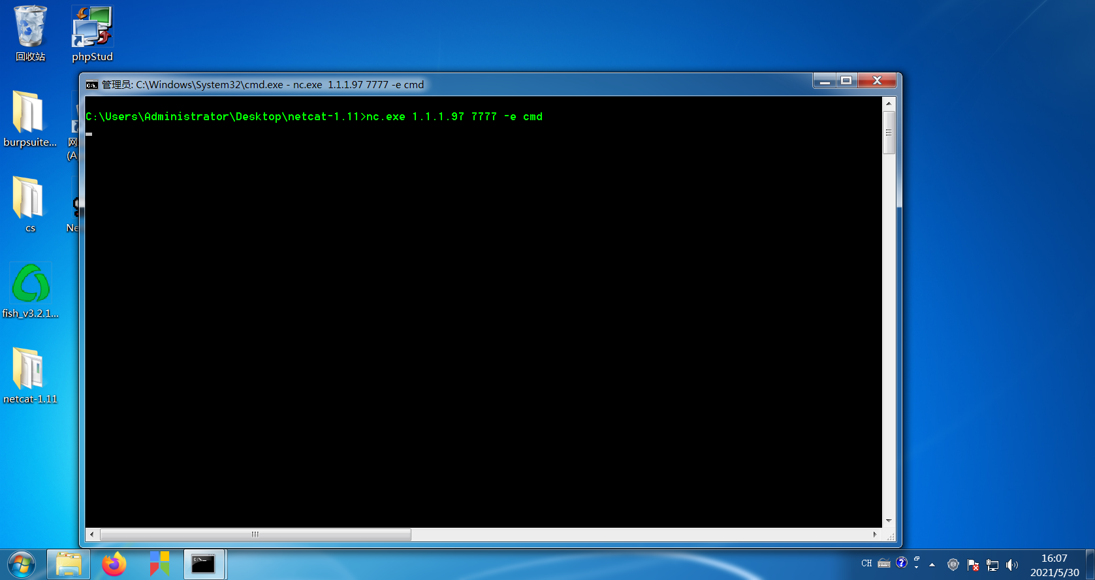Image resolution: width=1095 pixels, height=580 pixels.
Task: Select the phpStud shortcut on desktop
Action: click(92, 34)
